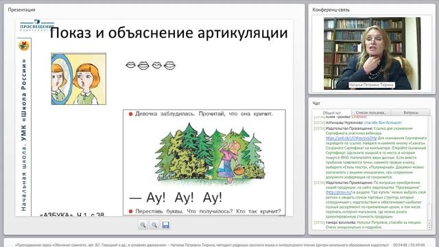This screenshot has width=439, height=247.
Task: Click the slide title Показ и объяснение артикуляции
Action: point(169,33)
